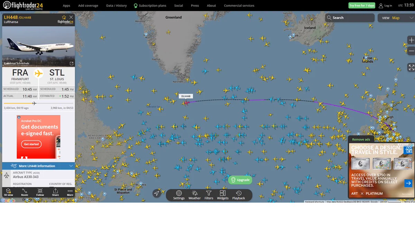Expand More LH448 information section
415x233 pixels.
click(x=38, y=166)
